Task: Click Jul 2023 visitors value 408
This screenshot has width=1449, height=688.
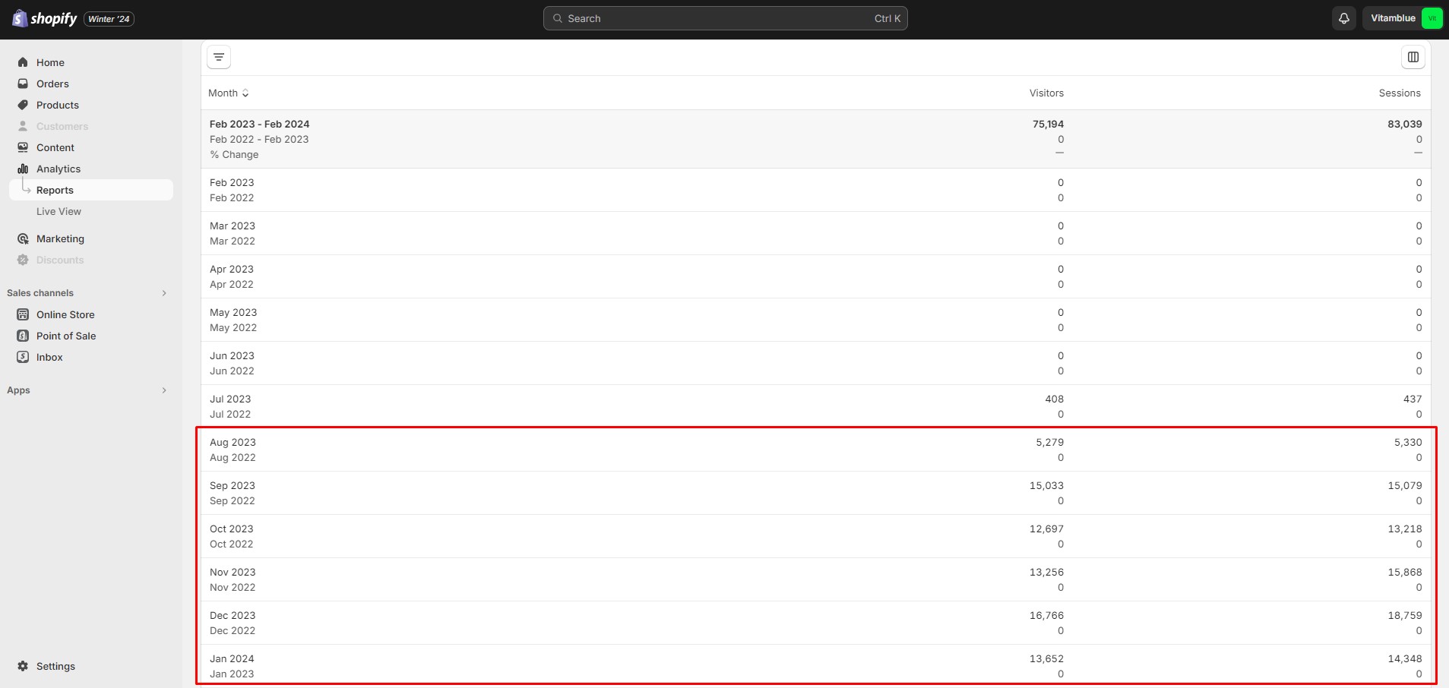Action: (x=1054, y=399)
